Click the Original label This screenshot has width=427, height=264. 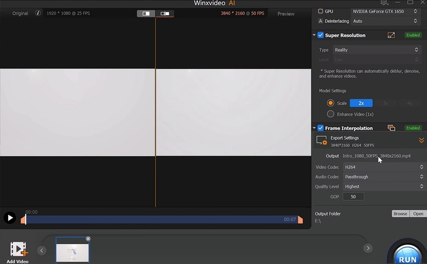pos(20,13)
